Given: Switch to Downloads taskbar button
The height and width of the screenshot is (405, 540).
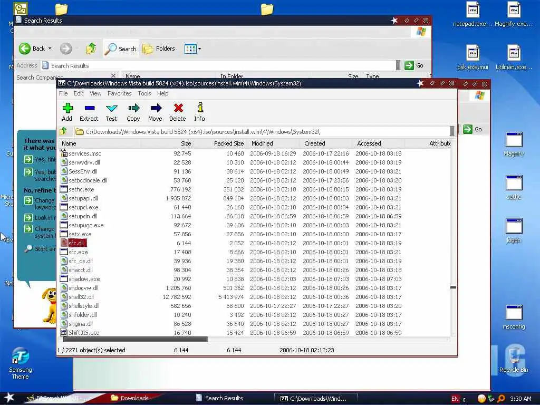Looking at the screenshot, I should tap(130, 398).
